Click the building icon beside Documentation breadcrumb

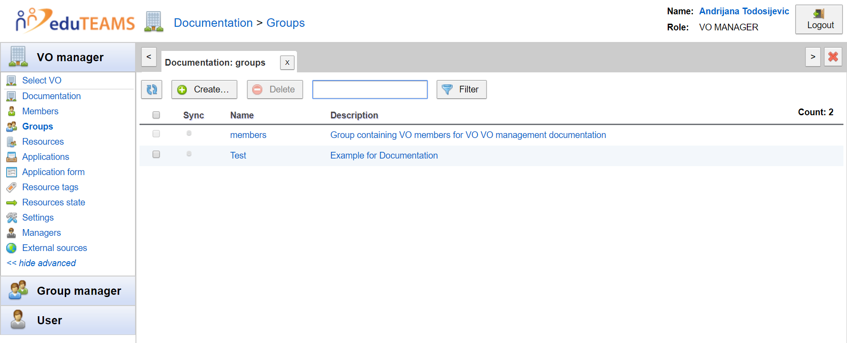pos(154,22)
